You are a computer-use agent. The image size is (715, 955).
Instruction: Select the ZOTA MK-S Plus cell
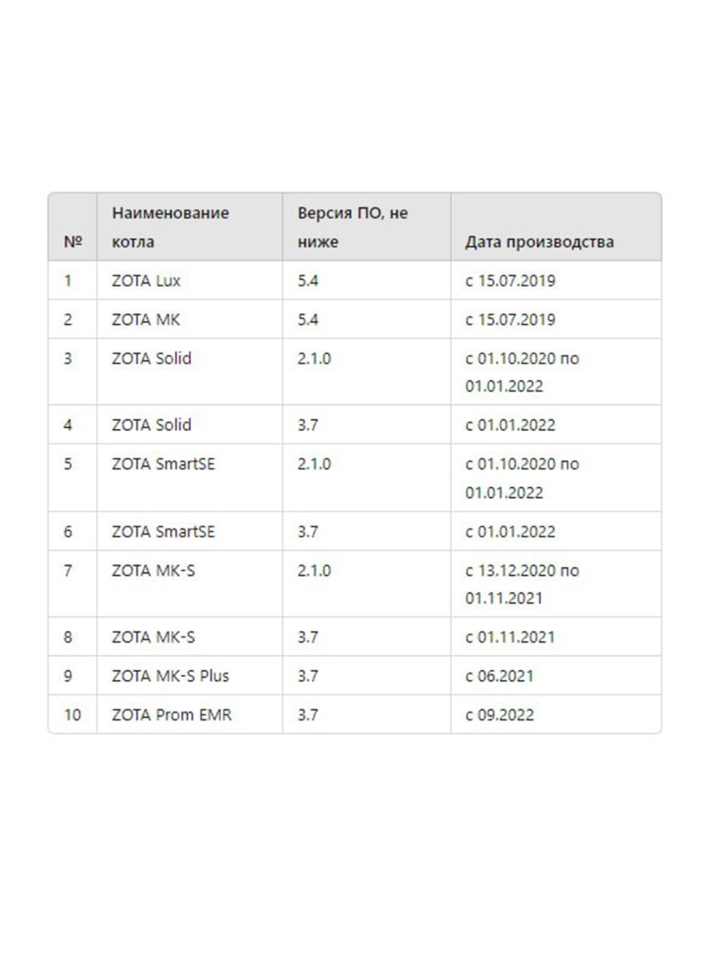click(x=189, y=676)
